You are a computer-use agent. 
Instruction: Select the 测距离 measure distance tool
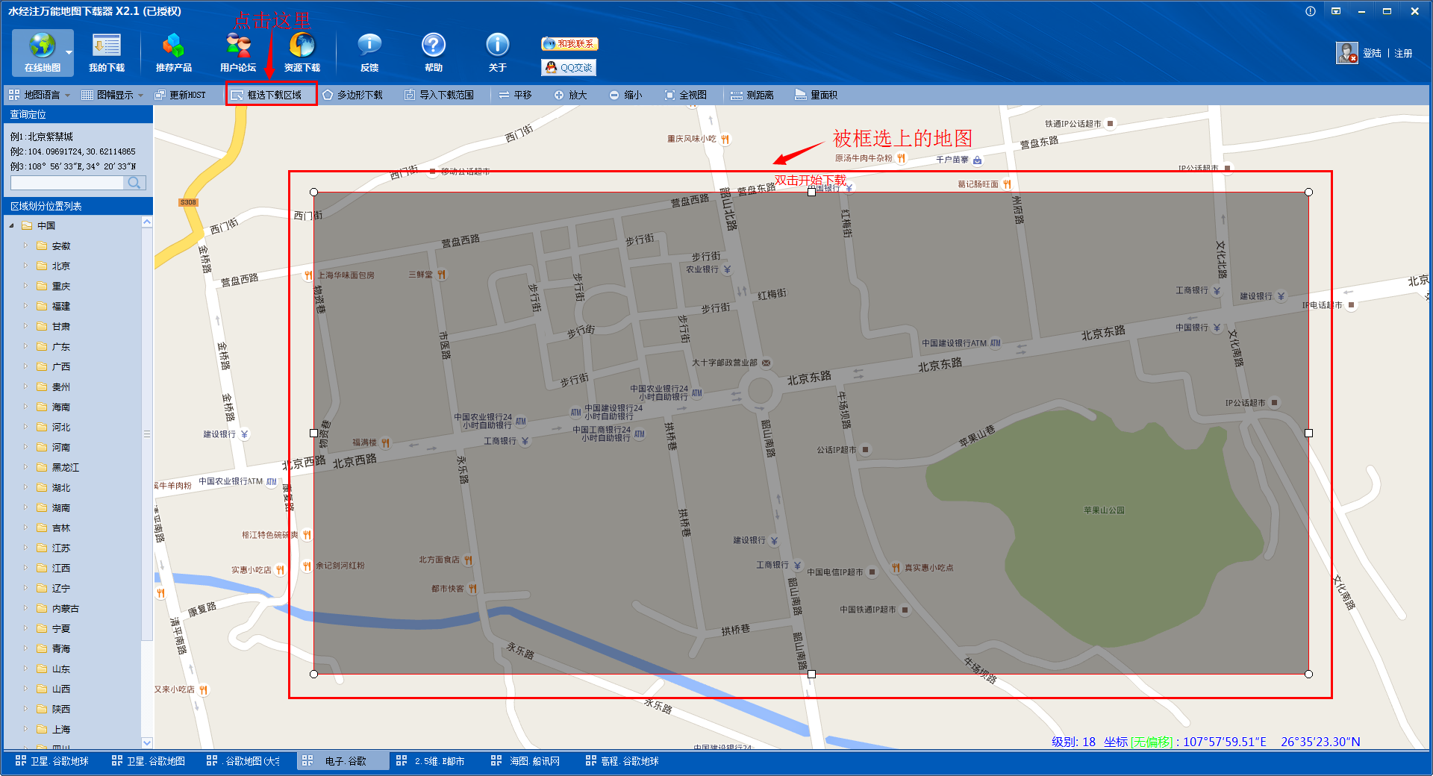(x=752, y=95)
